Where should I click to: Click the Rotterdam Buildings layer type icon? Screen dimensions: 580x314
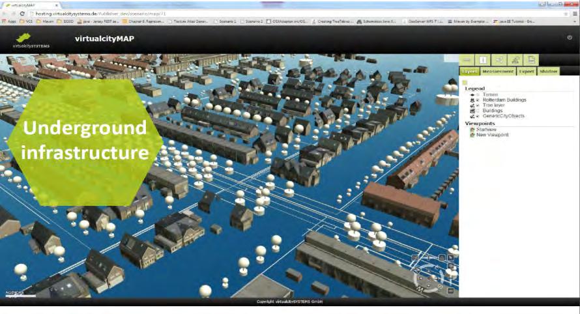pos(472,100)
